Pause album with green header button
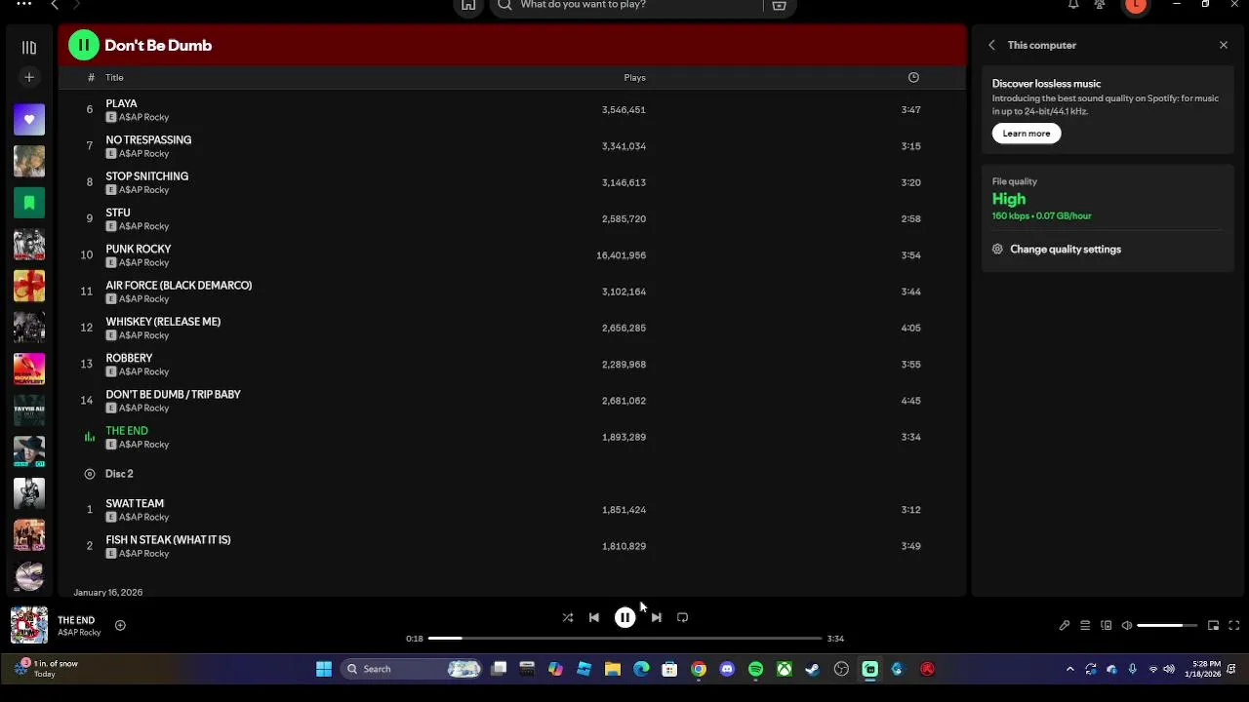This screenshot has height=702, width=1249. coord(84,45)
